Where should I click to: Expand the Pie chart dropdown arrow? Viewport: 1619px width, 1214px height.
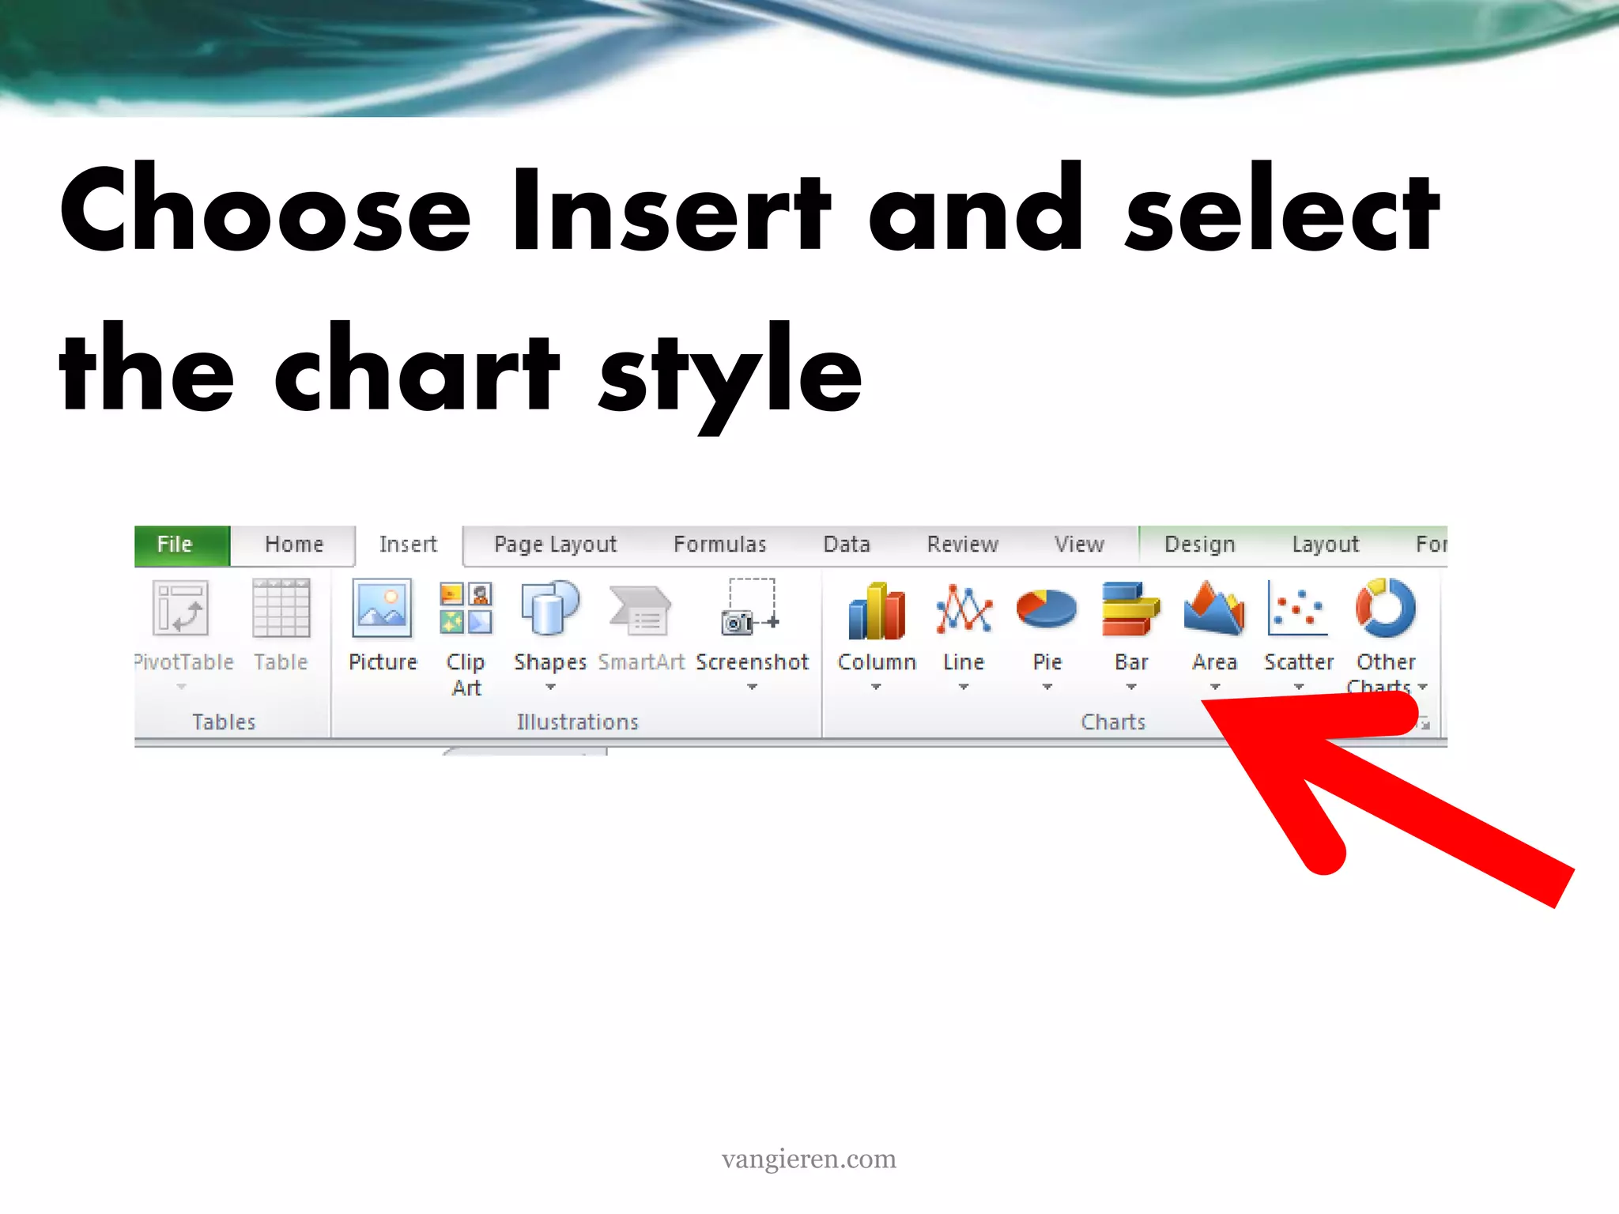click(1047, 687)
